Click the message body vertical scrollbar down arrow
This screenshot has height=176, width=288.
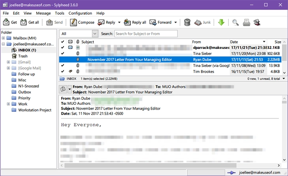(x=284, y=160)
